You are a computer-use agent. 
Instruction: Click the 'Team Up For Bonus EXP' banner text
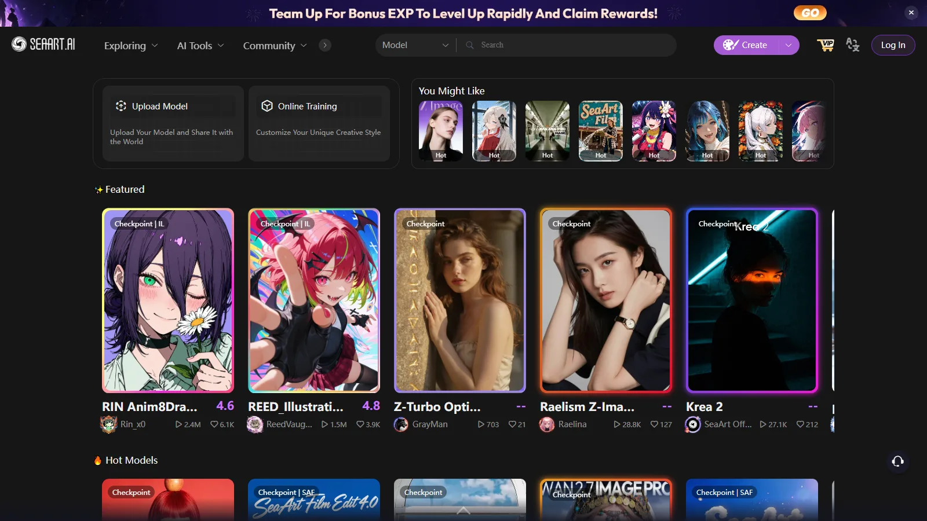[x=463, y=13]
